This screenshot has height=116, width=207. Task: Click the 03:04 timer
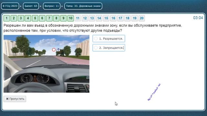(x=198, y=18)
